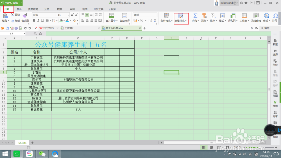Click the Find (查找) magnifier icon
281x158 pixels.
click(266, 15)
